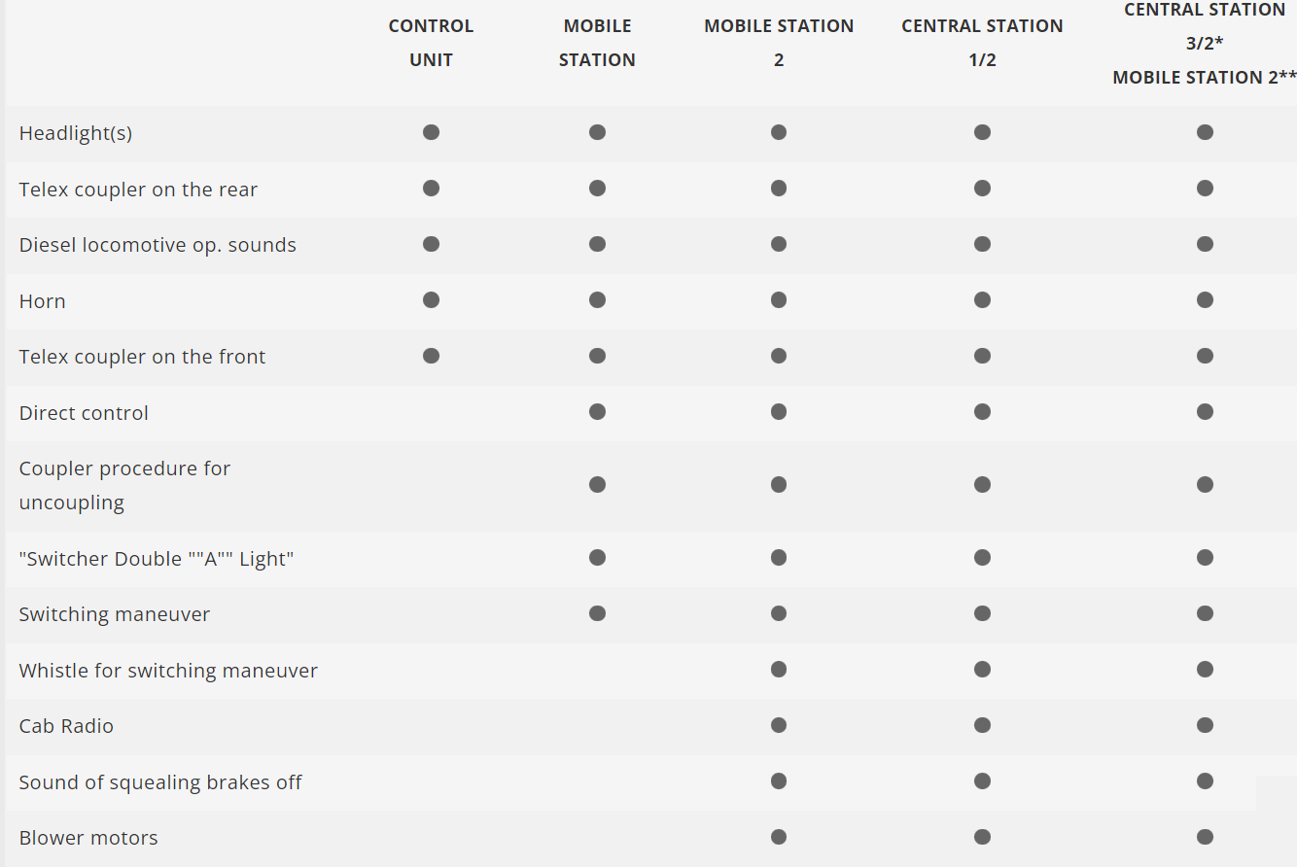Screen dimensions: 1297x867
Task: Click the Headlight(s) row label
Action: tap(76, 133)
